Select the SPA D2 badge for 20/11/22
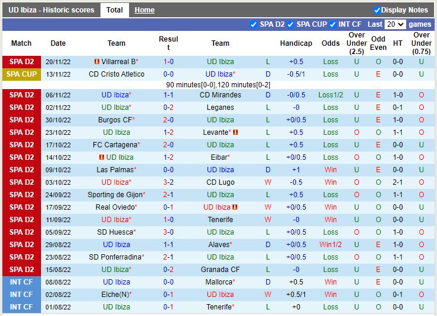This screenshot has height=316, width=437. coord(21,62)
